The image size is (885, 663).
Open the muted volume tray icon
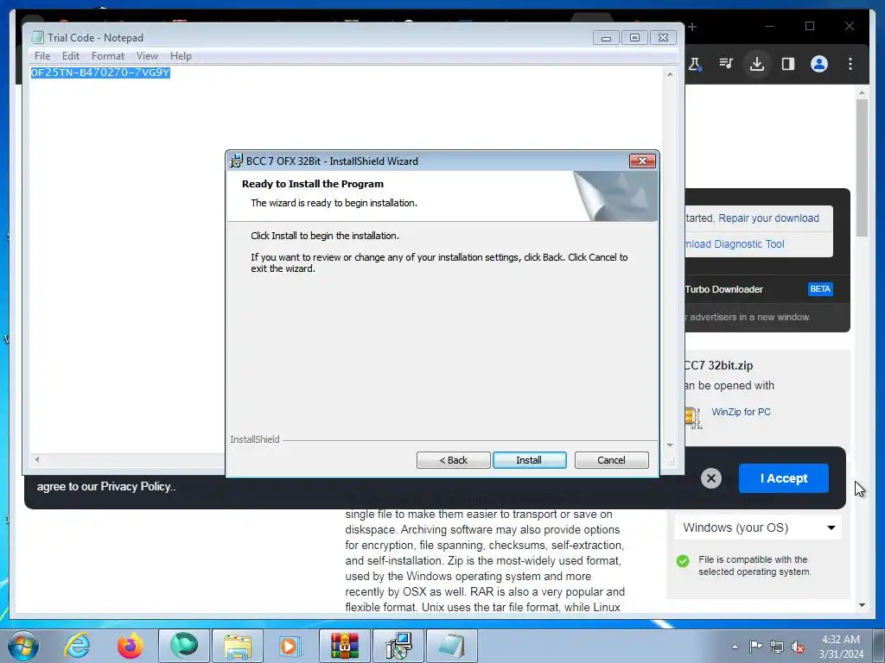click(798, 647)
